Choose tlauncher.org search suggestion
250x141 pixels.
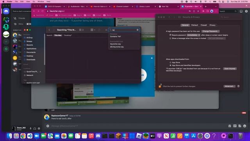tap(115, 44)
